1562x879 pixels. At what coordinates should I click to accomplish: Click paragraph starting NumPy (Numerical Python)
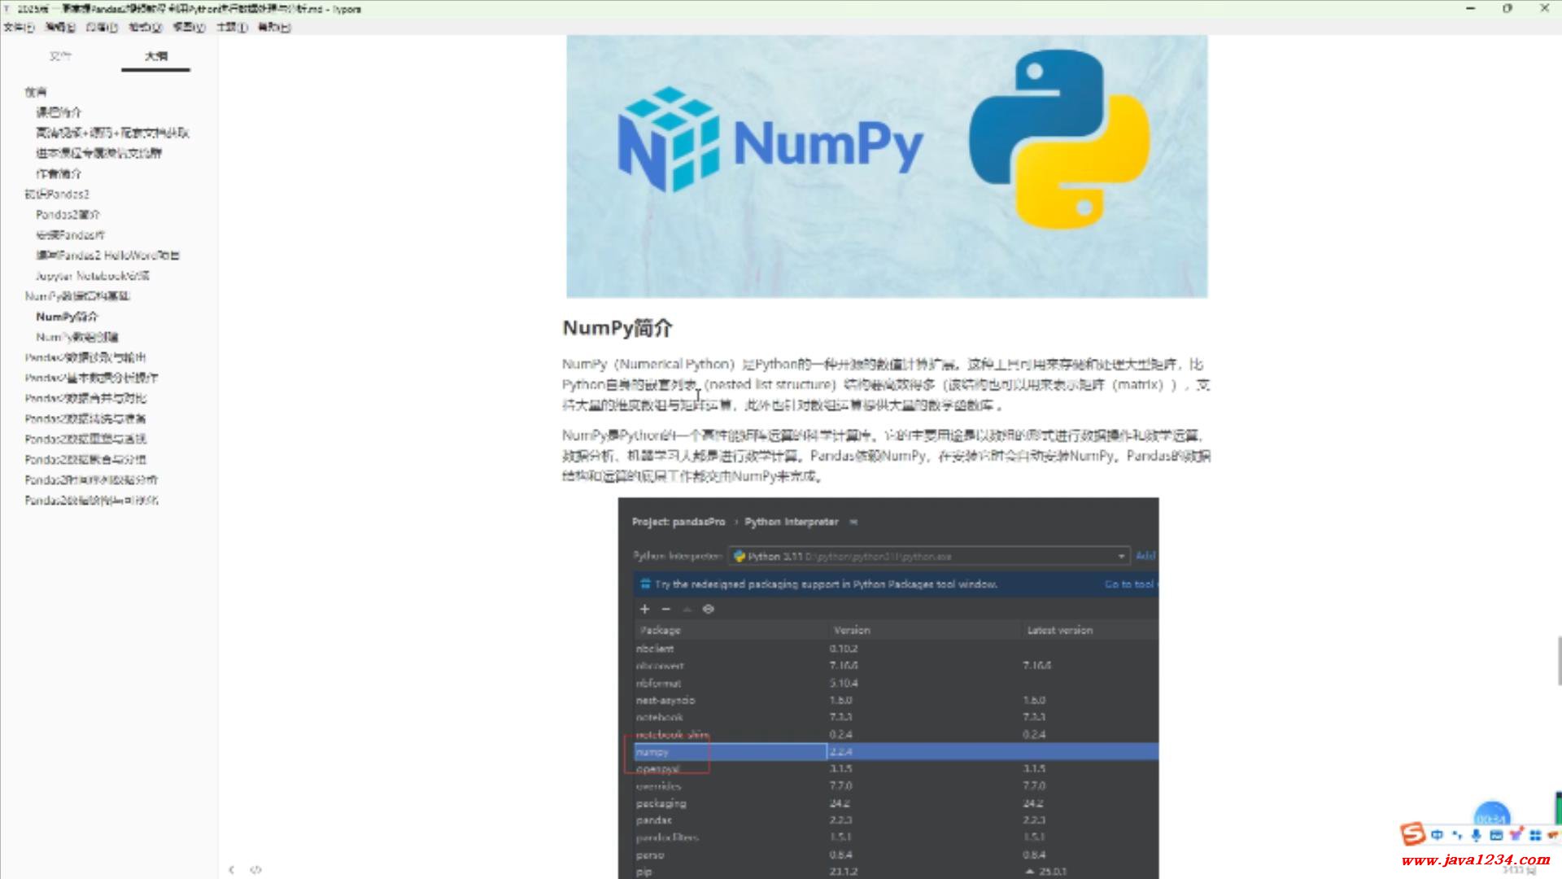point(886,384)
